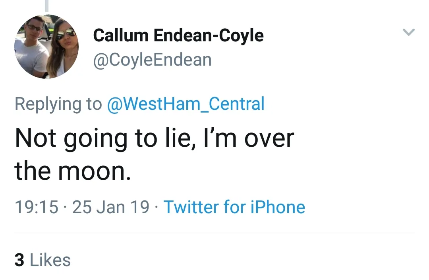Open Callum Endean-Coyle's profile picture
The image size is (429, 280).
click(46, 47)
